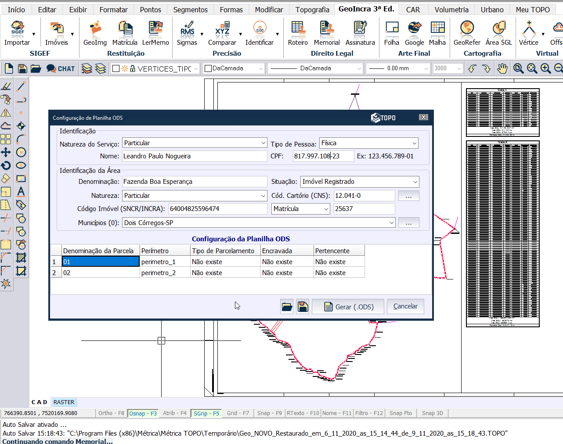
Task: Click the save spreadsheet config floppy icon
Action: (303, 307)
